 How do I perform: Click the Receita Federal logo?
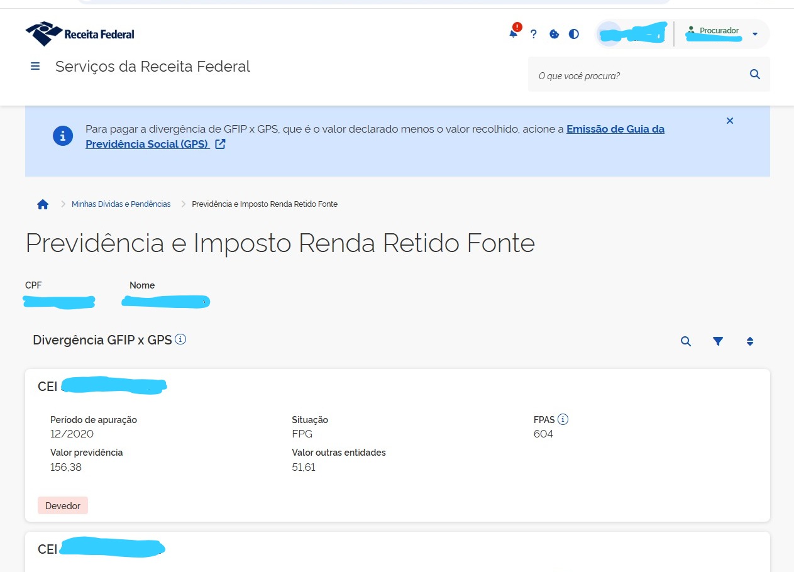tap(80, 34)
